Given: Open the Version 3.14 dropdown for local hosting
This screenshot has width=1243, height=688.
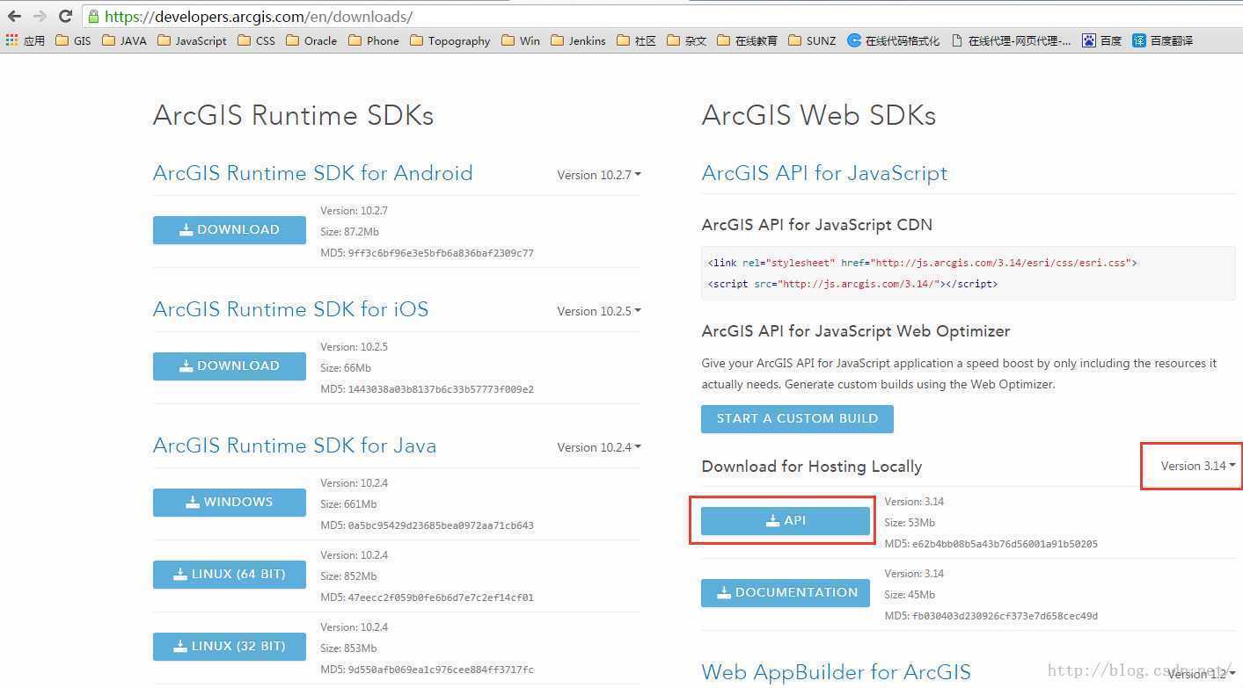Looking at the screenshot, I should pyautogui.click(x=1198, y=466).
